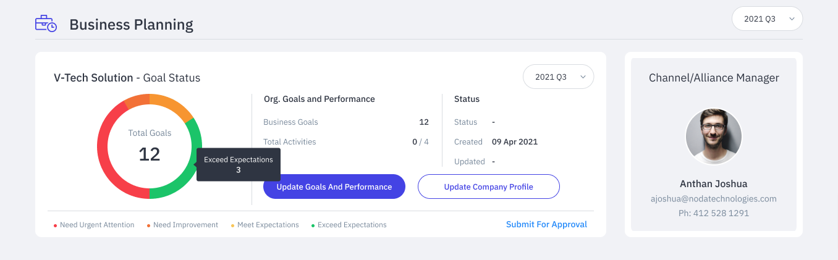Click the Business Goals count row
This screenshot has width=838, height=260.
[x=346, y=122]
